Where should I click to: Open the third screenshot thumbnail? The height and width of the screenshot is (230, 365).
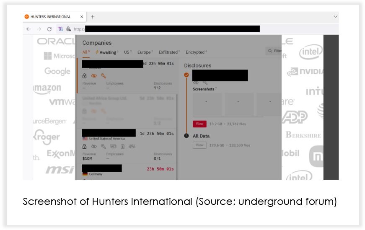click(269, 104)
